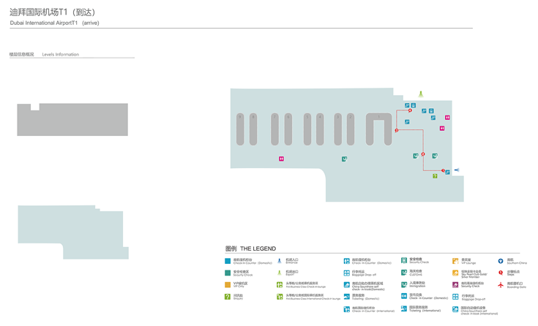Click the orange VIP Lounge legend icon
Image resolution: width=538 pixels, height=326 pixels.
click(x=455, y=261)
